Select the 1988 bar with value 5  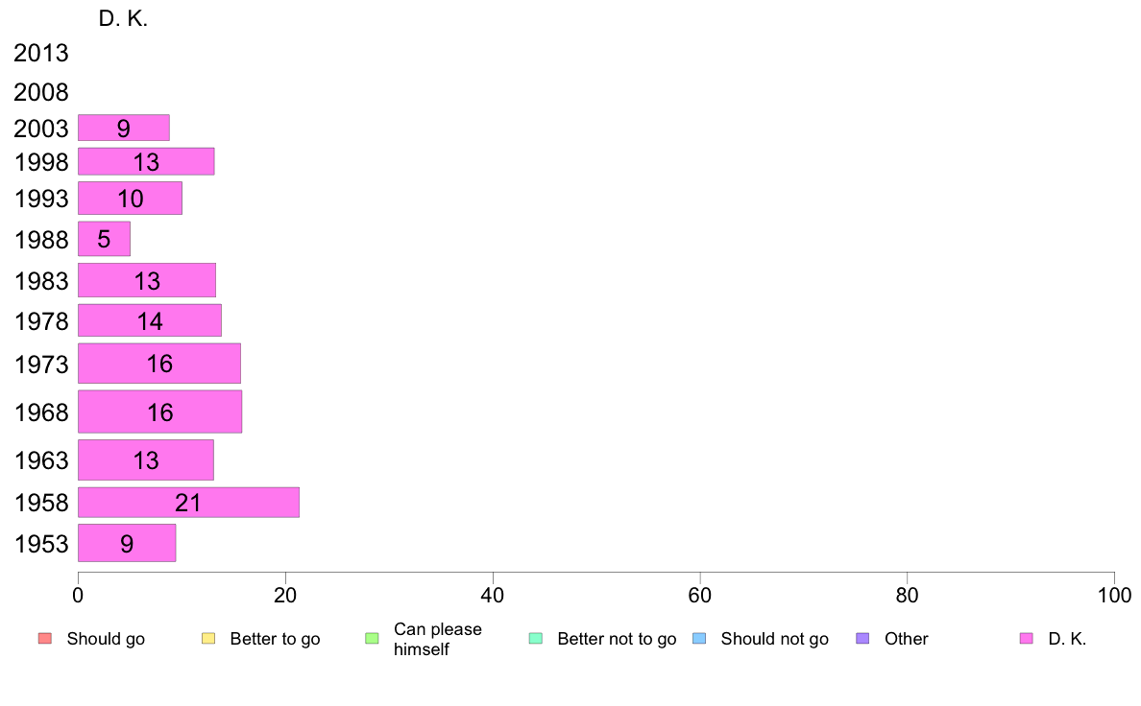[x=104, y=239]
